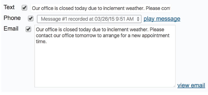Click the Email row label
The width and height of the screenshot is (208, 95).
11,28
